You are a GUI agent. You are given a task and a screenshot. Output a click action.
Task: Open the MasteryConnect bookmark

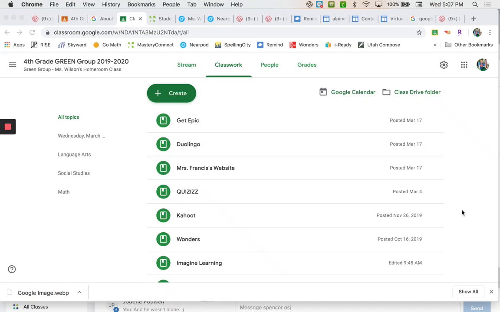[151, 45]
